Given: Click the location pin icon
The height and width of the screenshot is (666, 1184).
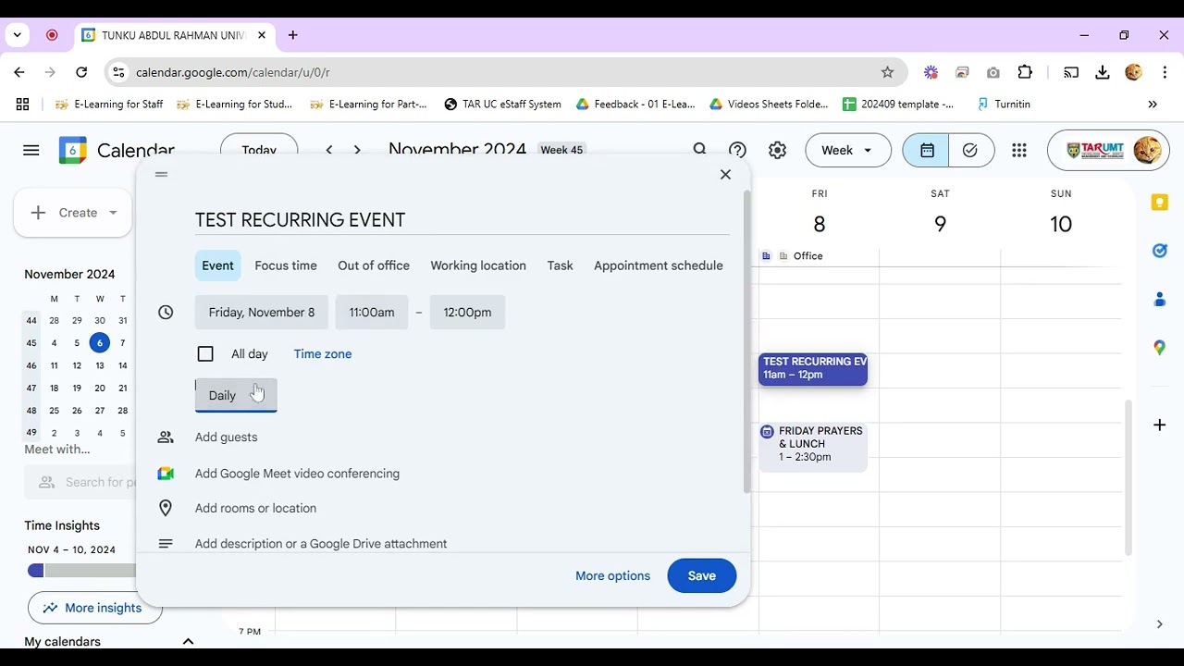Looking at the screenshot, I should (x=166, y=508).
